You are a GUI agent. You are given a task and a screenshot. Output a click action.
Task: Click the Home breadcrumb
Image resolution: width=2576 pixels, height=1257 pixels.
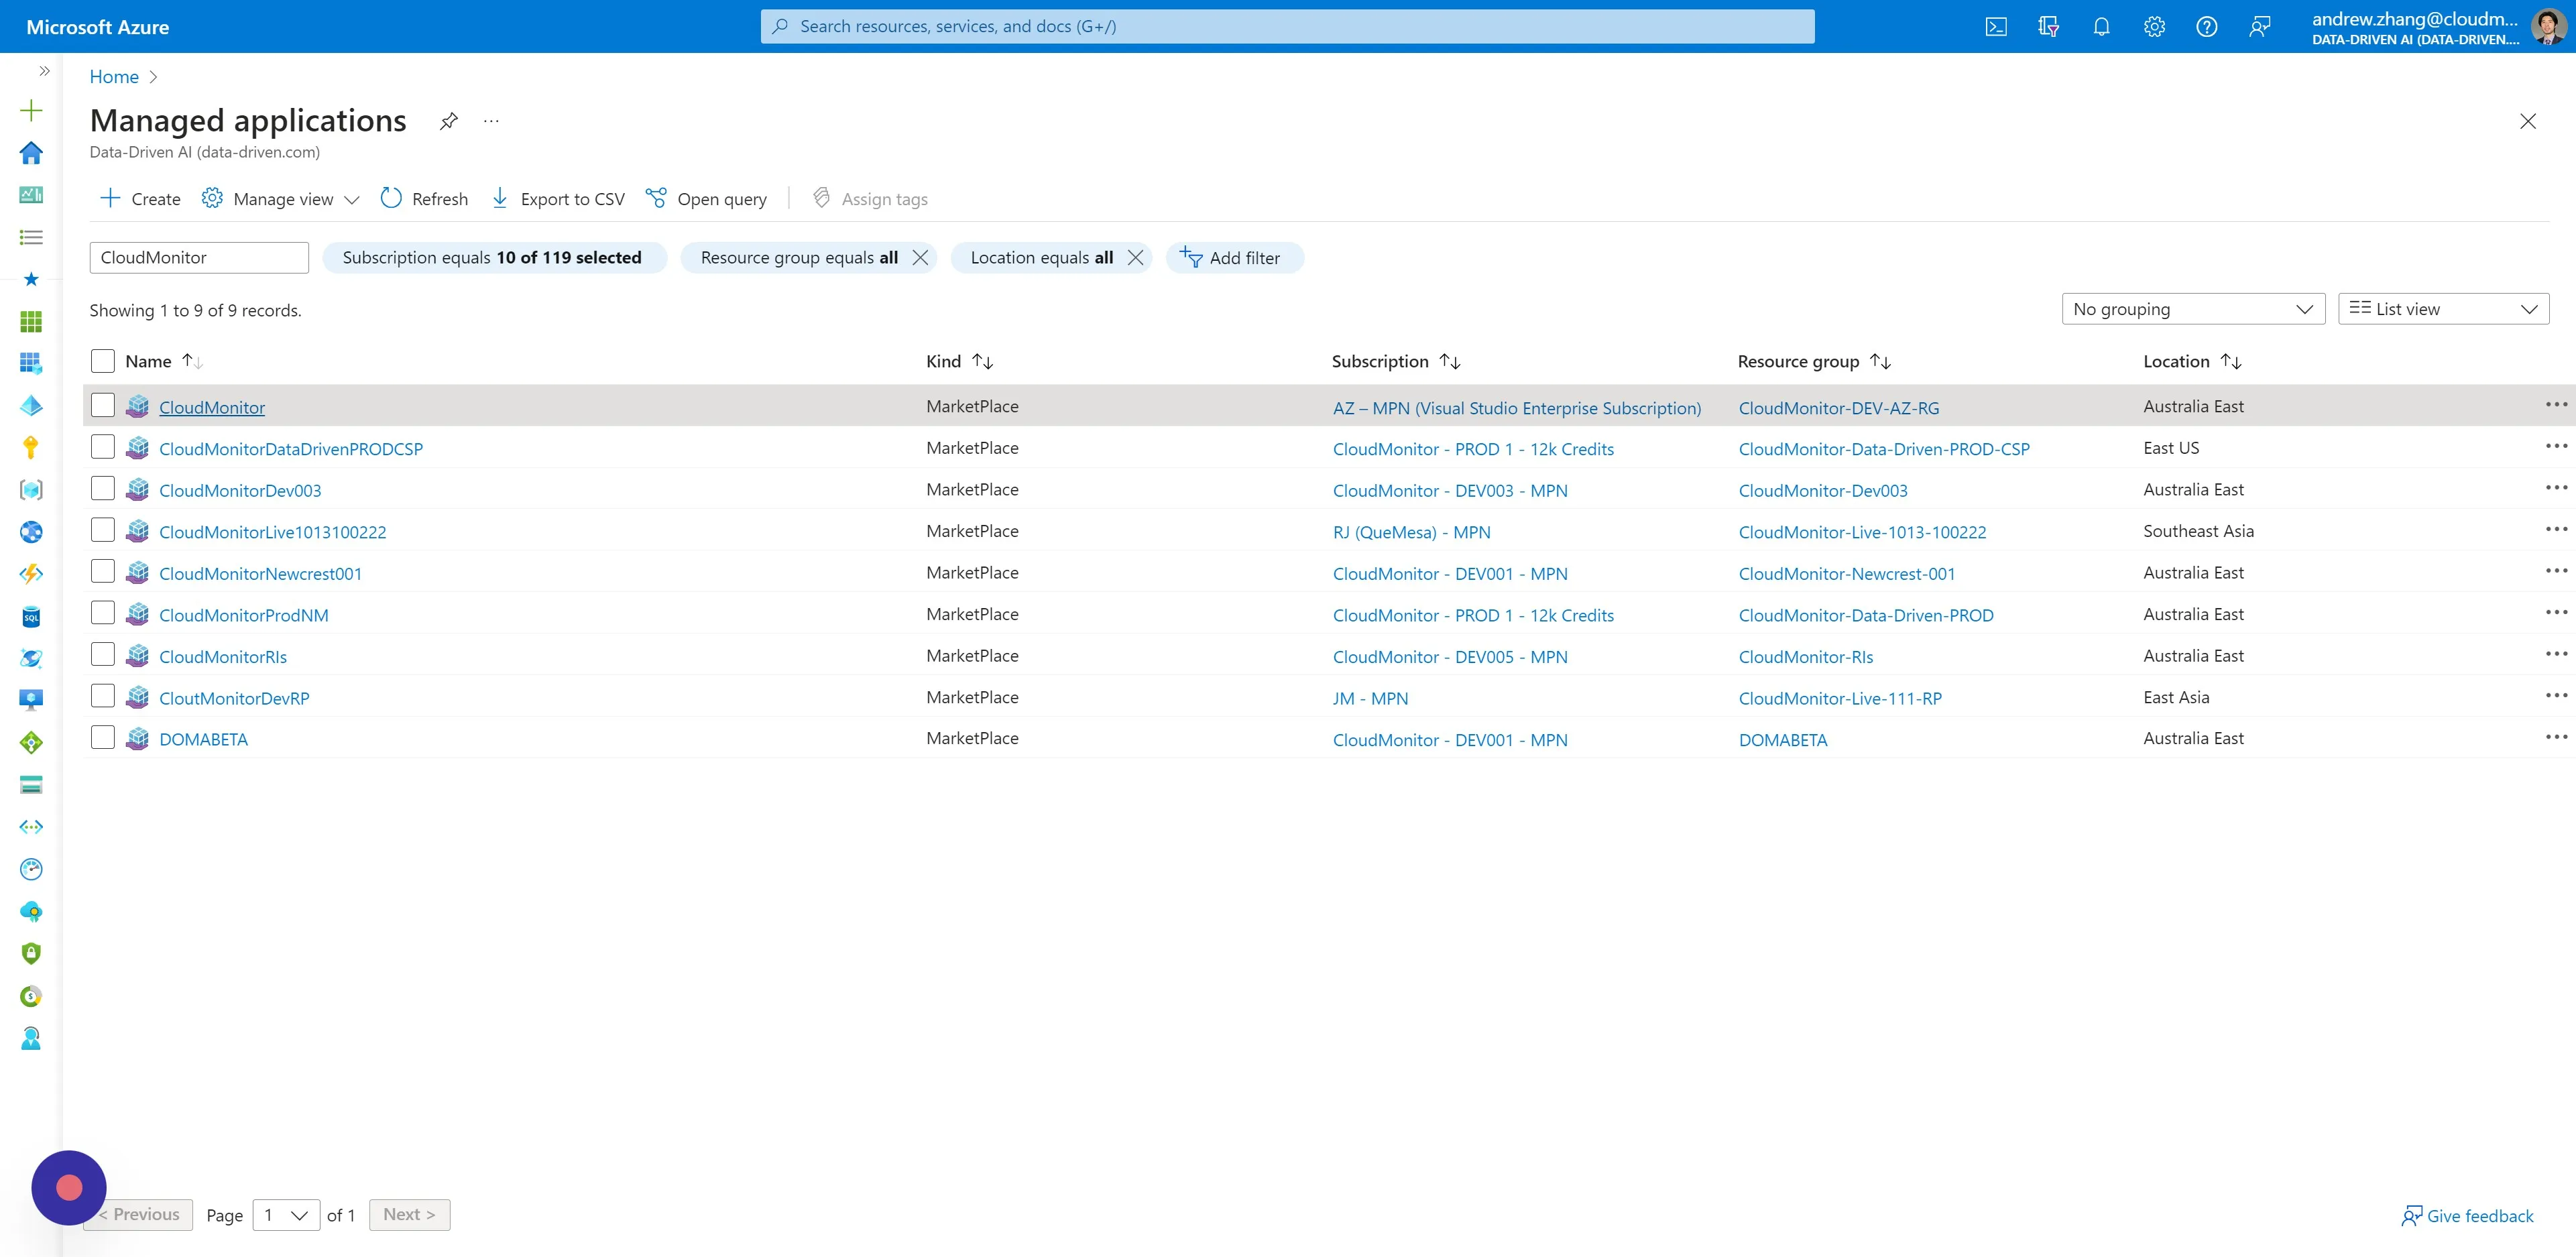click(x=114, y=77)
